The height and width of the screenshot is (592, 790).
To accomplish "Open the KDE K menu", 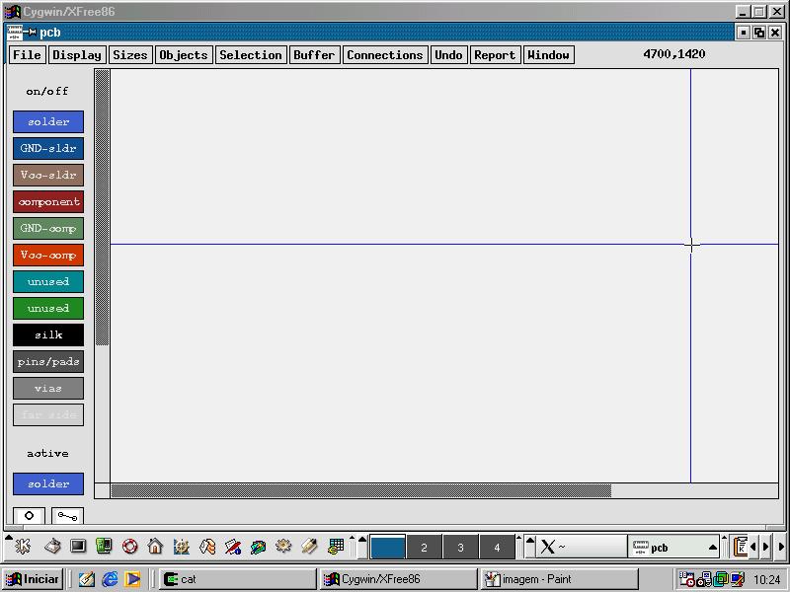I will 23,546.
